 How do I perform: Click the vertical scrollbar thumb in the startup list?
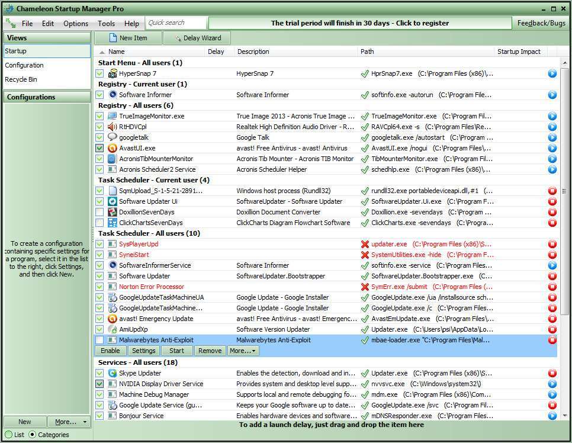point(565,191)
